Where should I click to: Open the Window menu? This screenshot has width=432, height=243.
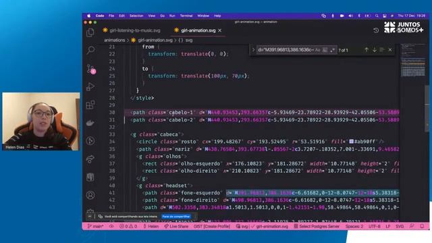coord(203,16)
